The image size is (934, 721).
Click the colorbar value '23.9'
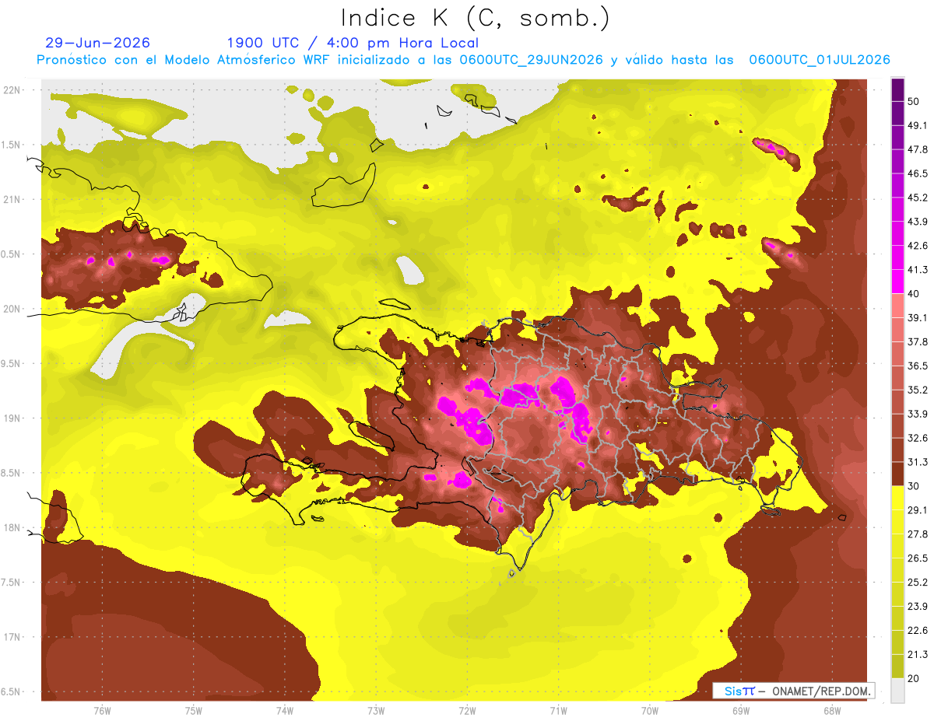[x=918, y=607]
